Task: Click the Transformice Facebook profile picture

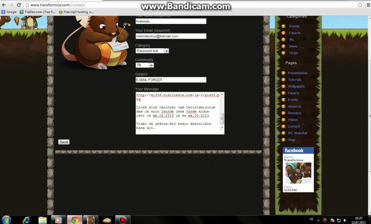Action: pyautogui.click(x=298, y=173)
